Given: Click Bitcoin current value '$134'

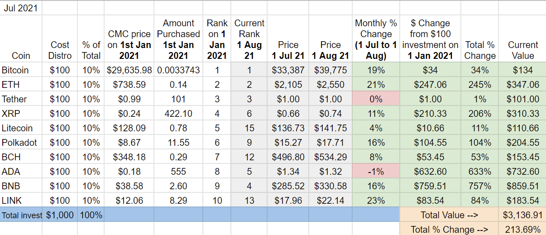Looking at the screenshot, I should click(x=523, y=70).
